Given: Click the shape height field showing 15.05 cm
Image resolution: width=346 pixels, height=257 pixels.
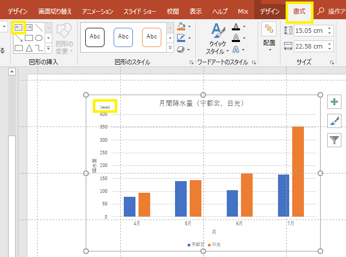Looking at the screenshot, I should [309, 31].
